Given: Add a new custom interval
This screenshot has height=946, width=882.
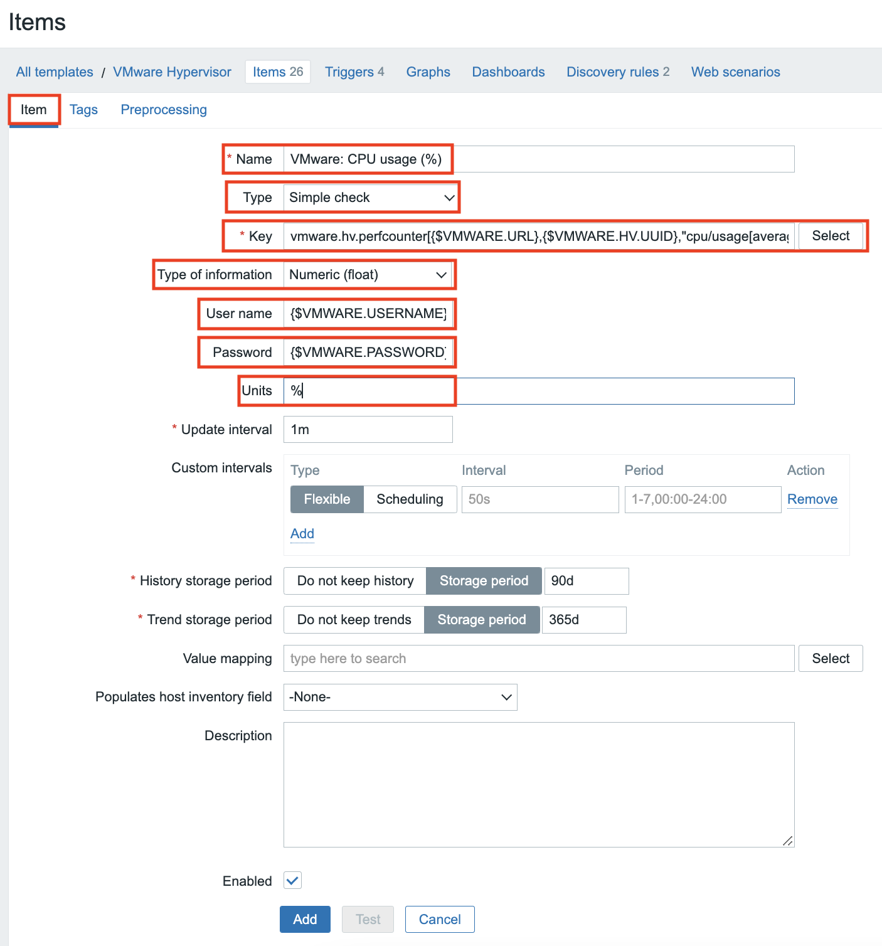Looking at the screenshot, I should click(x=302, y=534).
